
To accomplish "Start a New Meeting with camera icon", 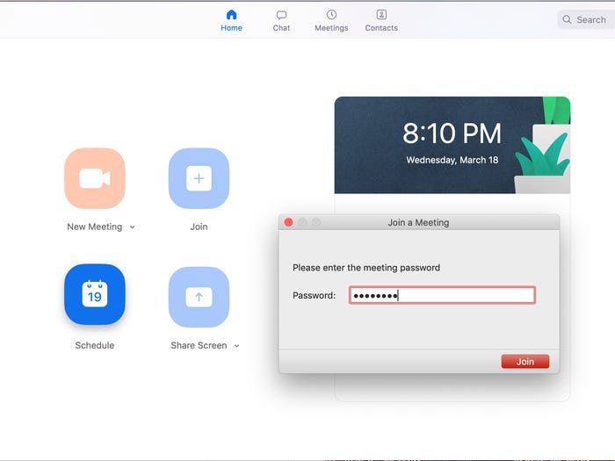I will (95, 178).
